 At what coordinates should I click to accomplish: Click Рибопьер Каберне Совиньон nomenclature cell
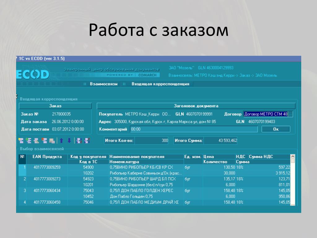pyautogui.click(x=146, y=173)
